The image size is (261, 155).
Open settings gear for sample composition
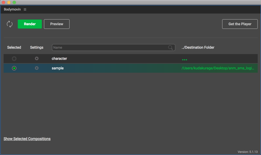click(x=37, y=68)
